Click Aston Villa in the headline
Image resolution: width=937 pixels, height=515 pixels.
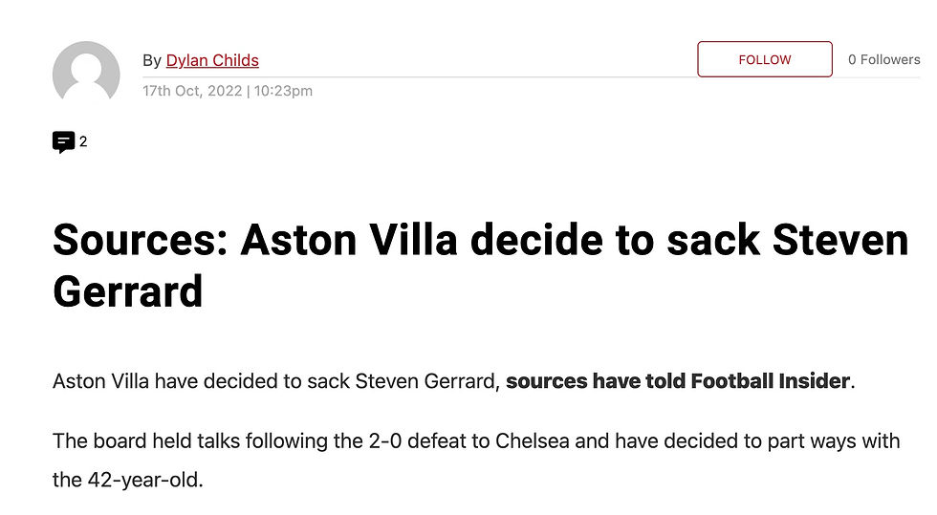[349, 240]
